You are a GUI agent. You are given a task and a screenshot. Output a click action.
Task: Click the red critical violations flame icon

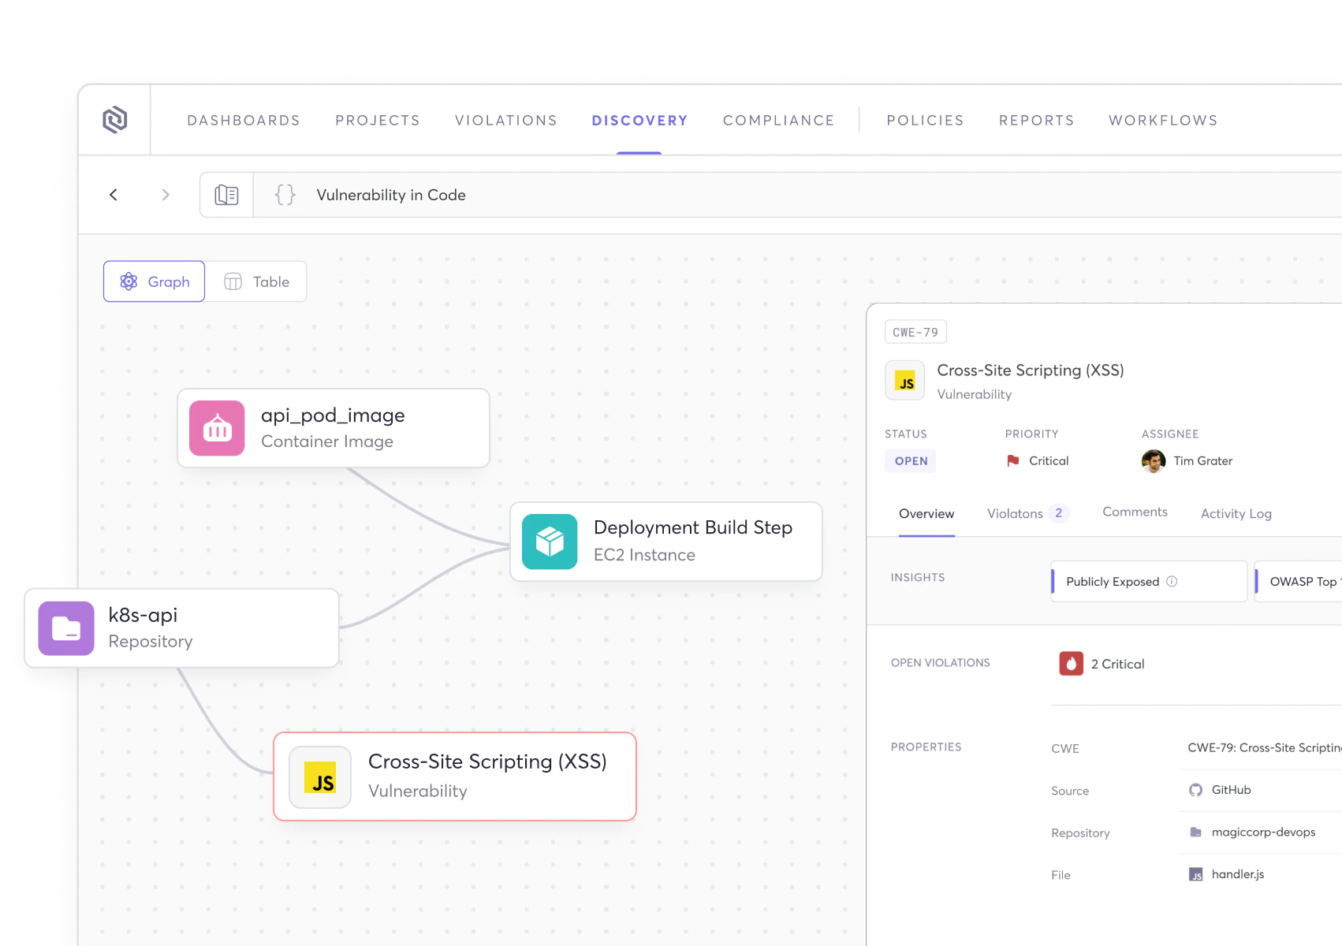tap(1071, 664)
